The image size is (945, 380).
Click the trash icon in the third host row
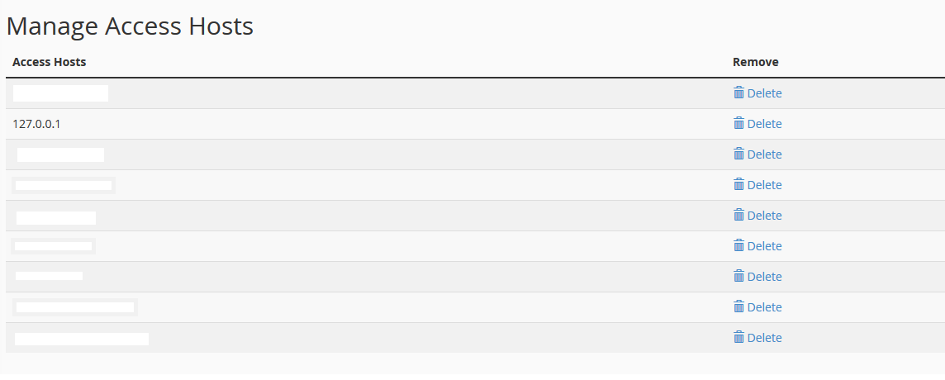[738, 154]
